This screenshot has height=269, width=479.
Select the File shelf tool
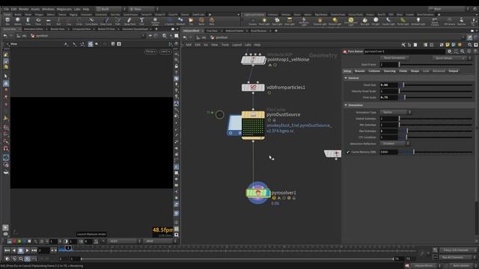(191, 22)
